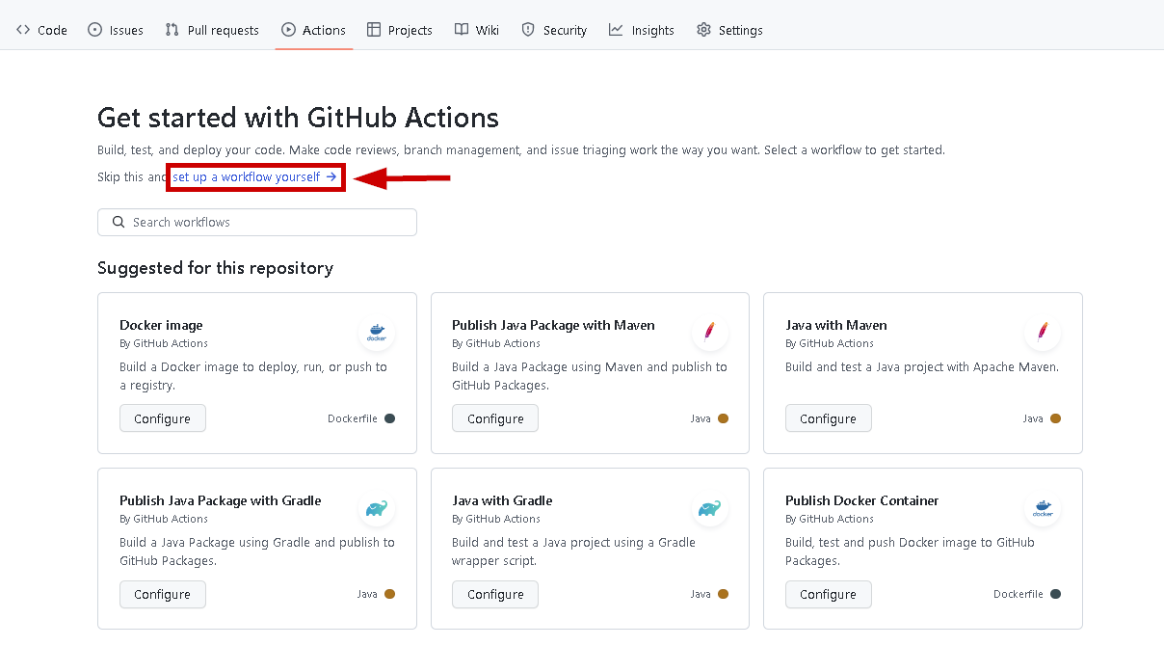Click the Settings gear icon in repo navigation
Screen dimensions: 1164x646
pos(704,30)
